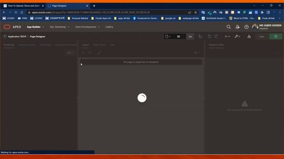Click the expand layout icon in Layout toolbar

99,53
